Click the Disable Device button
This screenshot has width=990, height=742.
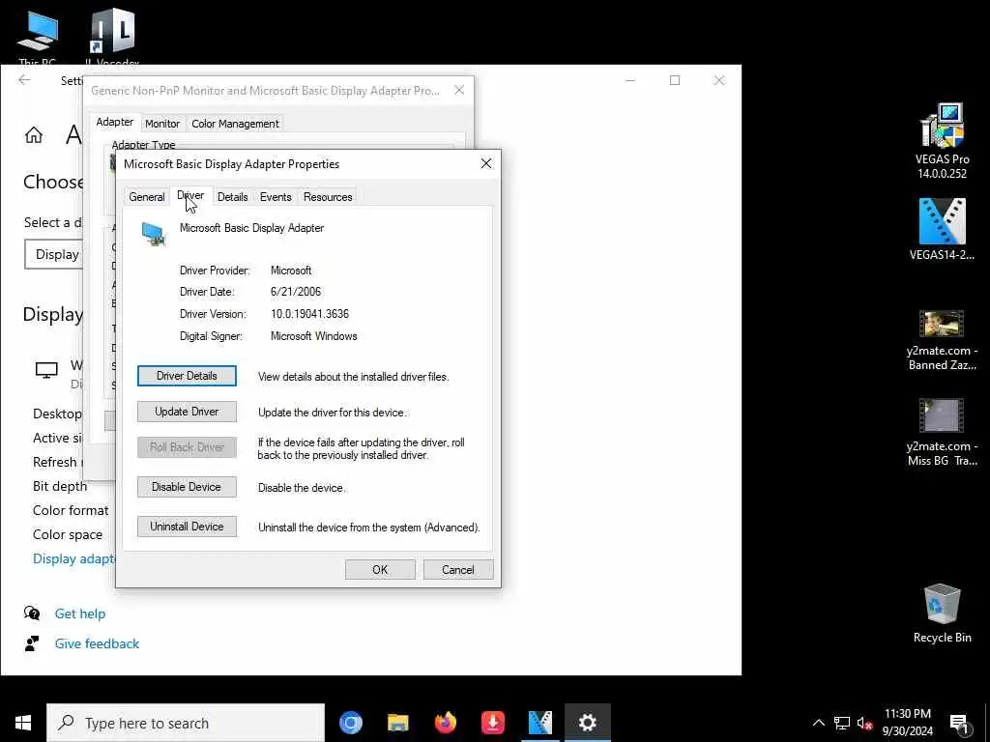click(x=187, y=487)
